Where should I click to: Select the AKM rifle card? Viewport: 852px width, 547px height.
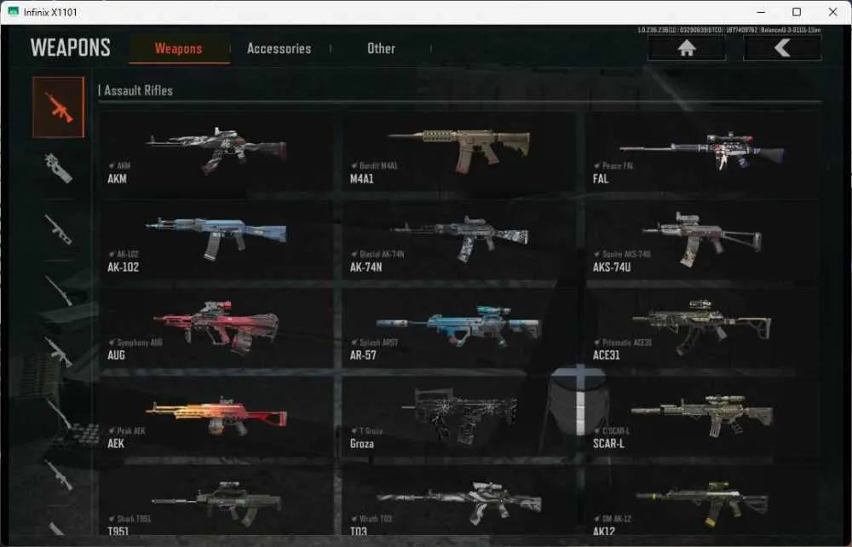pyautogui.click(x=216, y=153)
